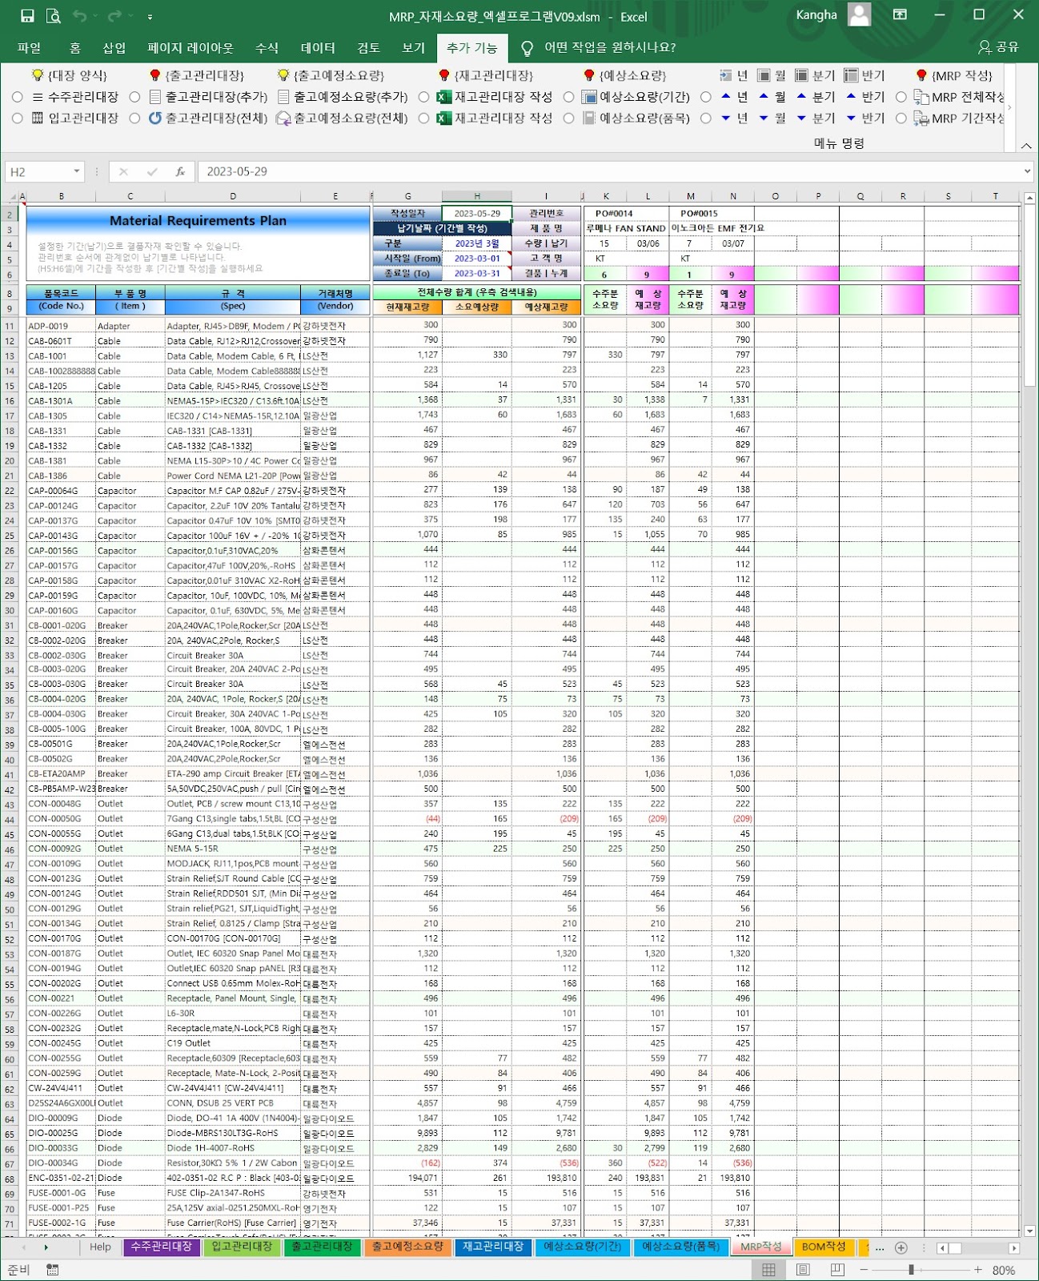Viewport: 1039px width, 1281px height.
Task: Add a new sheet with the plus button
Action: 901,1247
